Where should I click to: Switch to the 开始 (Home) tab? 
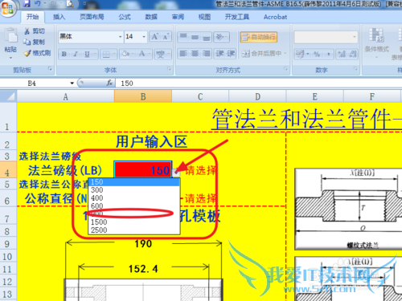[x=32, y=17]
